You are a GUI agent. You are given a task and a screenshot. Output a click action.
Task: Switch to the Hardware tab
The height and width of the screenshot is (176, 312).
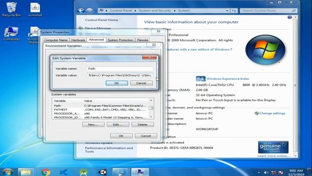(x=78, y=40)
